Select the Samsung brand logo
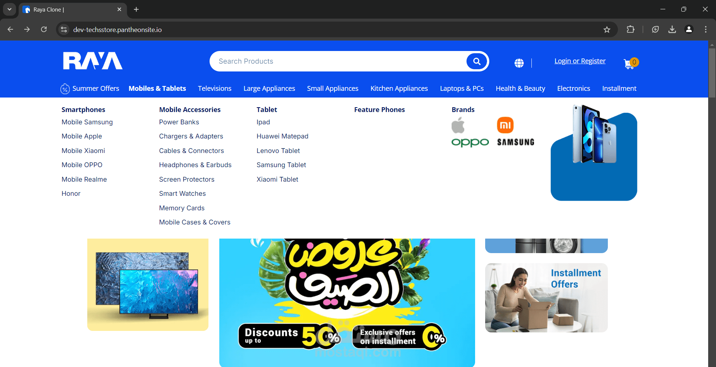 (516, 142)
